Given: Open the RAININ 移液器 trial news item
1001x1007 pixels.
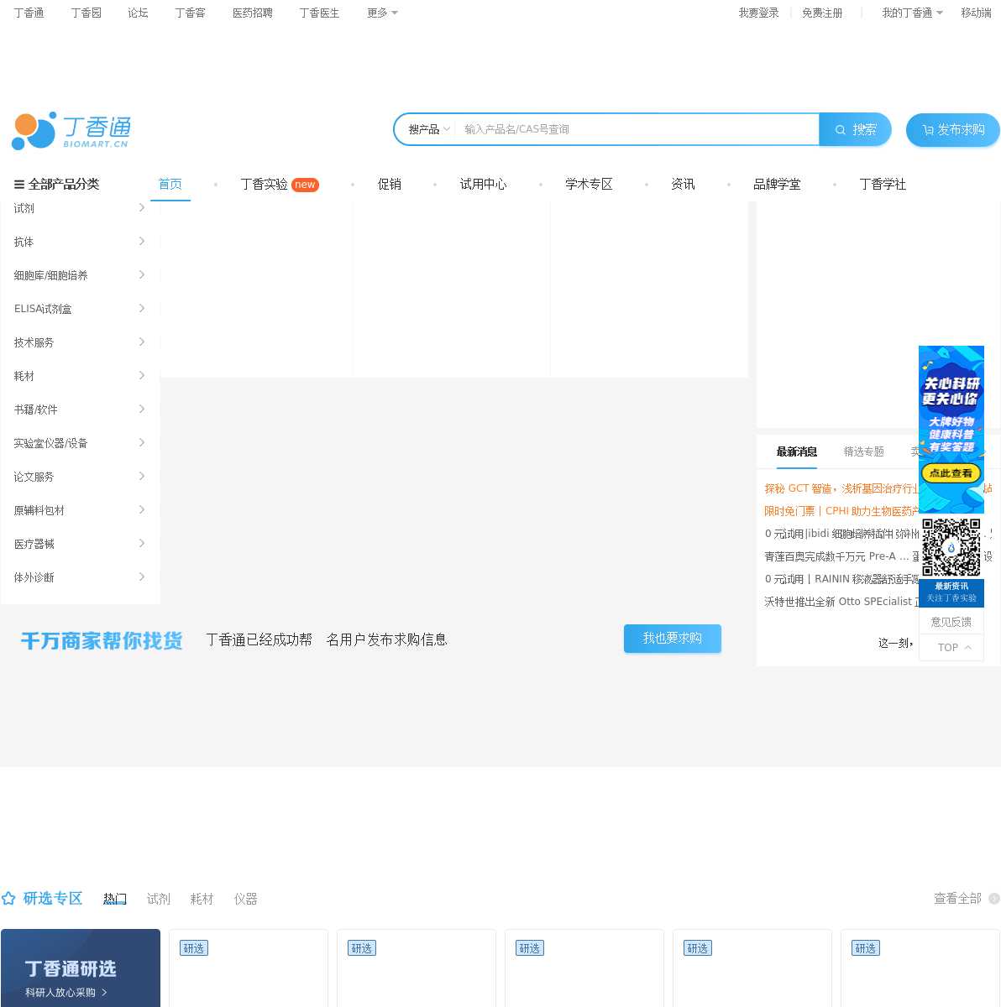Looking at the screenshot, I should (x=841, y=579).
